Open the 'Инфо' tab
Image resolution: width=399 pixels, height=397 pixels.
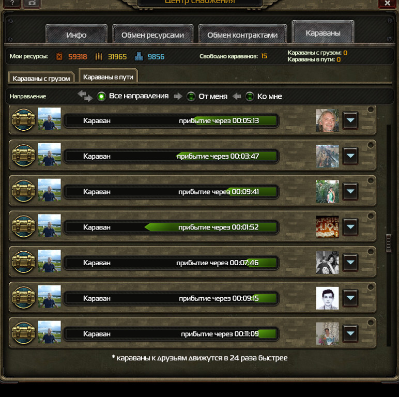76,35
